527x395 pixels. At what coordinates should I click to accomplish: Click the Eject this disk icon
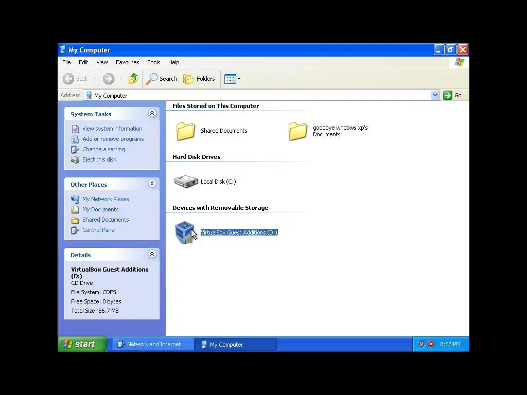coord(75,160)
